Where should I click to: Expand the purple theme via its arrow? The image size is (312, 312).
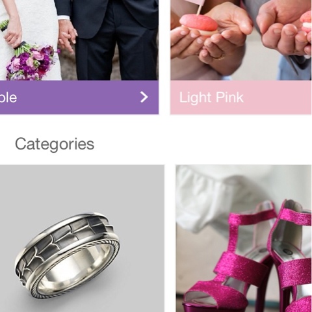[144, 97]
